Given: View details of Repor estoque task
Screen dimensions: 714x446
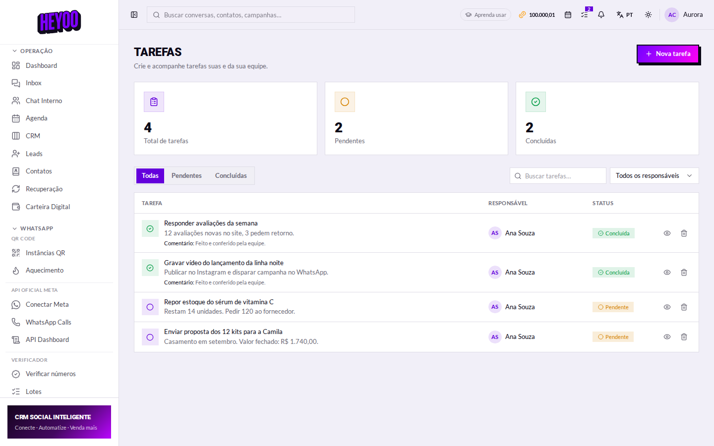Looking at the screenshot, I should click(x=667, y=307).
